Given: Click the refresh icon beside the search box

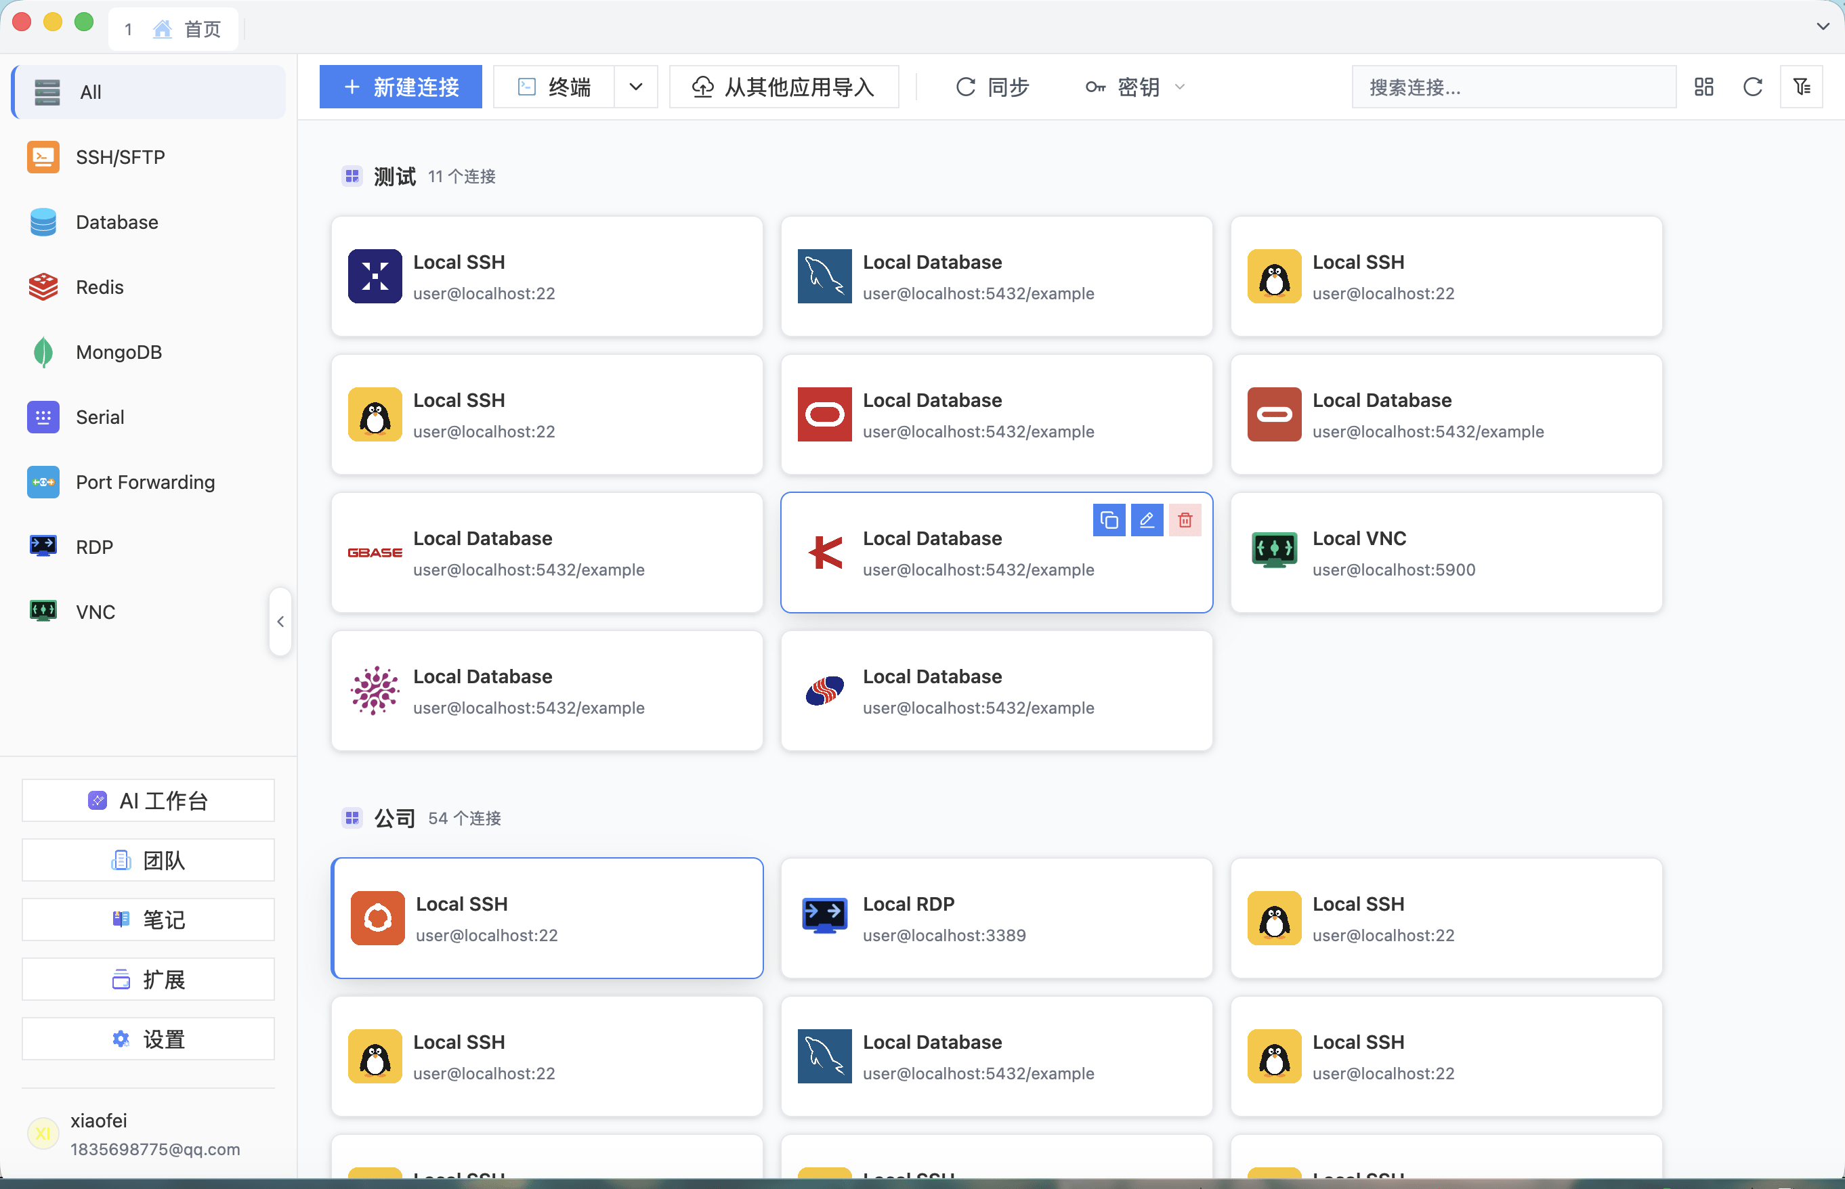Looking at the screenshot, I should click(1752, 87).
